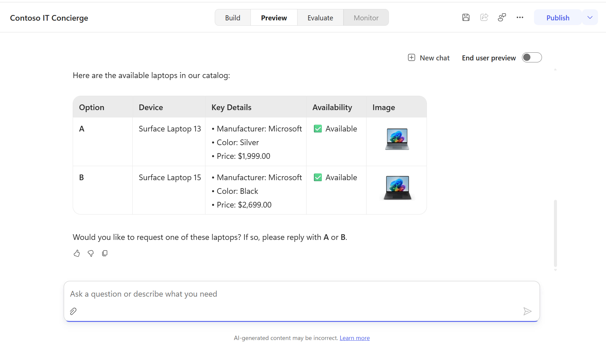Select the Preview tab
Viewport: 606px width, 345px height.
(x=274, y=18)
